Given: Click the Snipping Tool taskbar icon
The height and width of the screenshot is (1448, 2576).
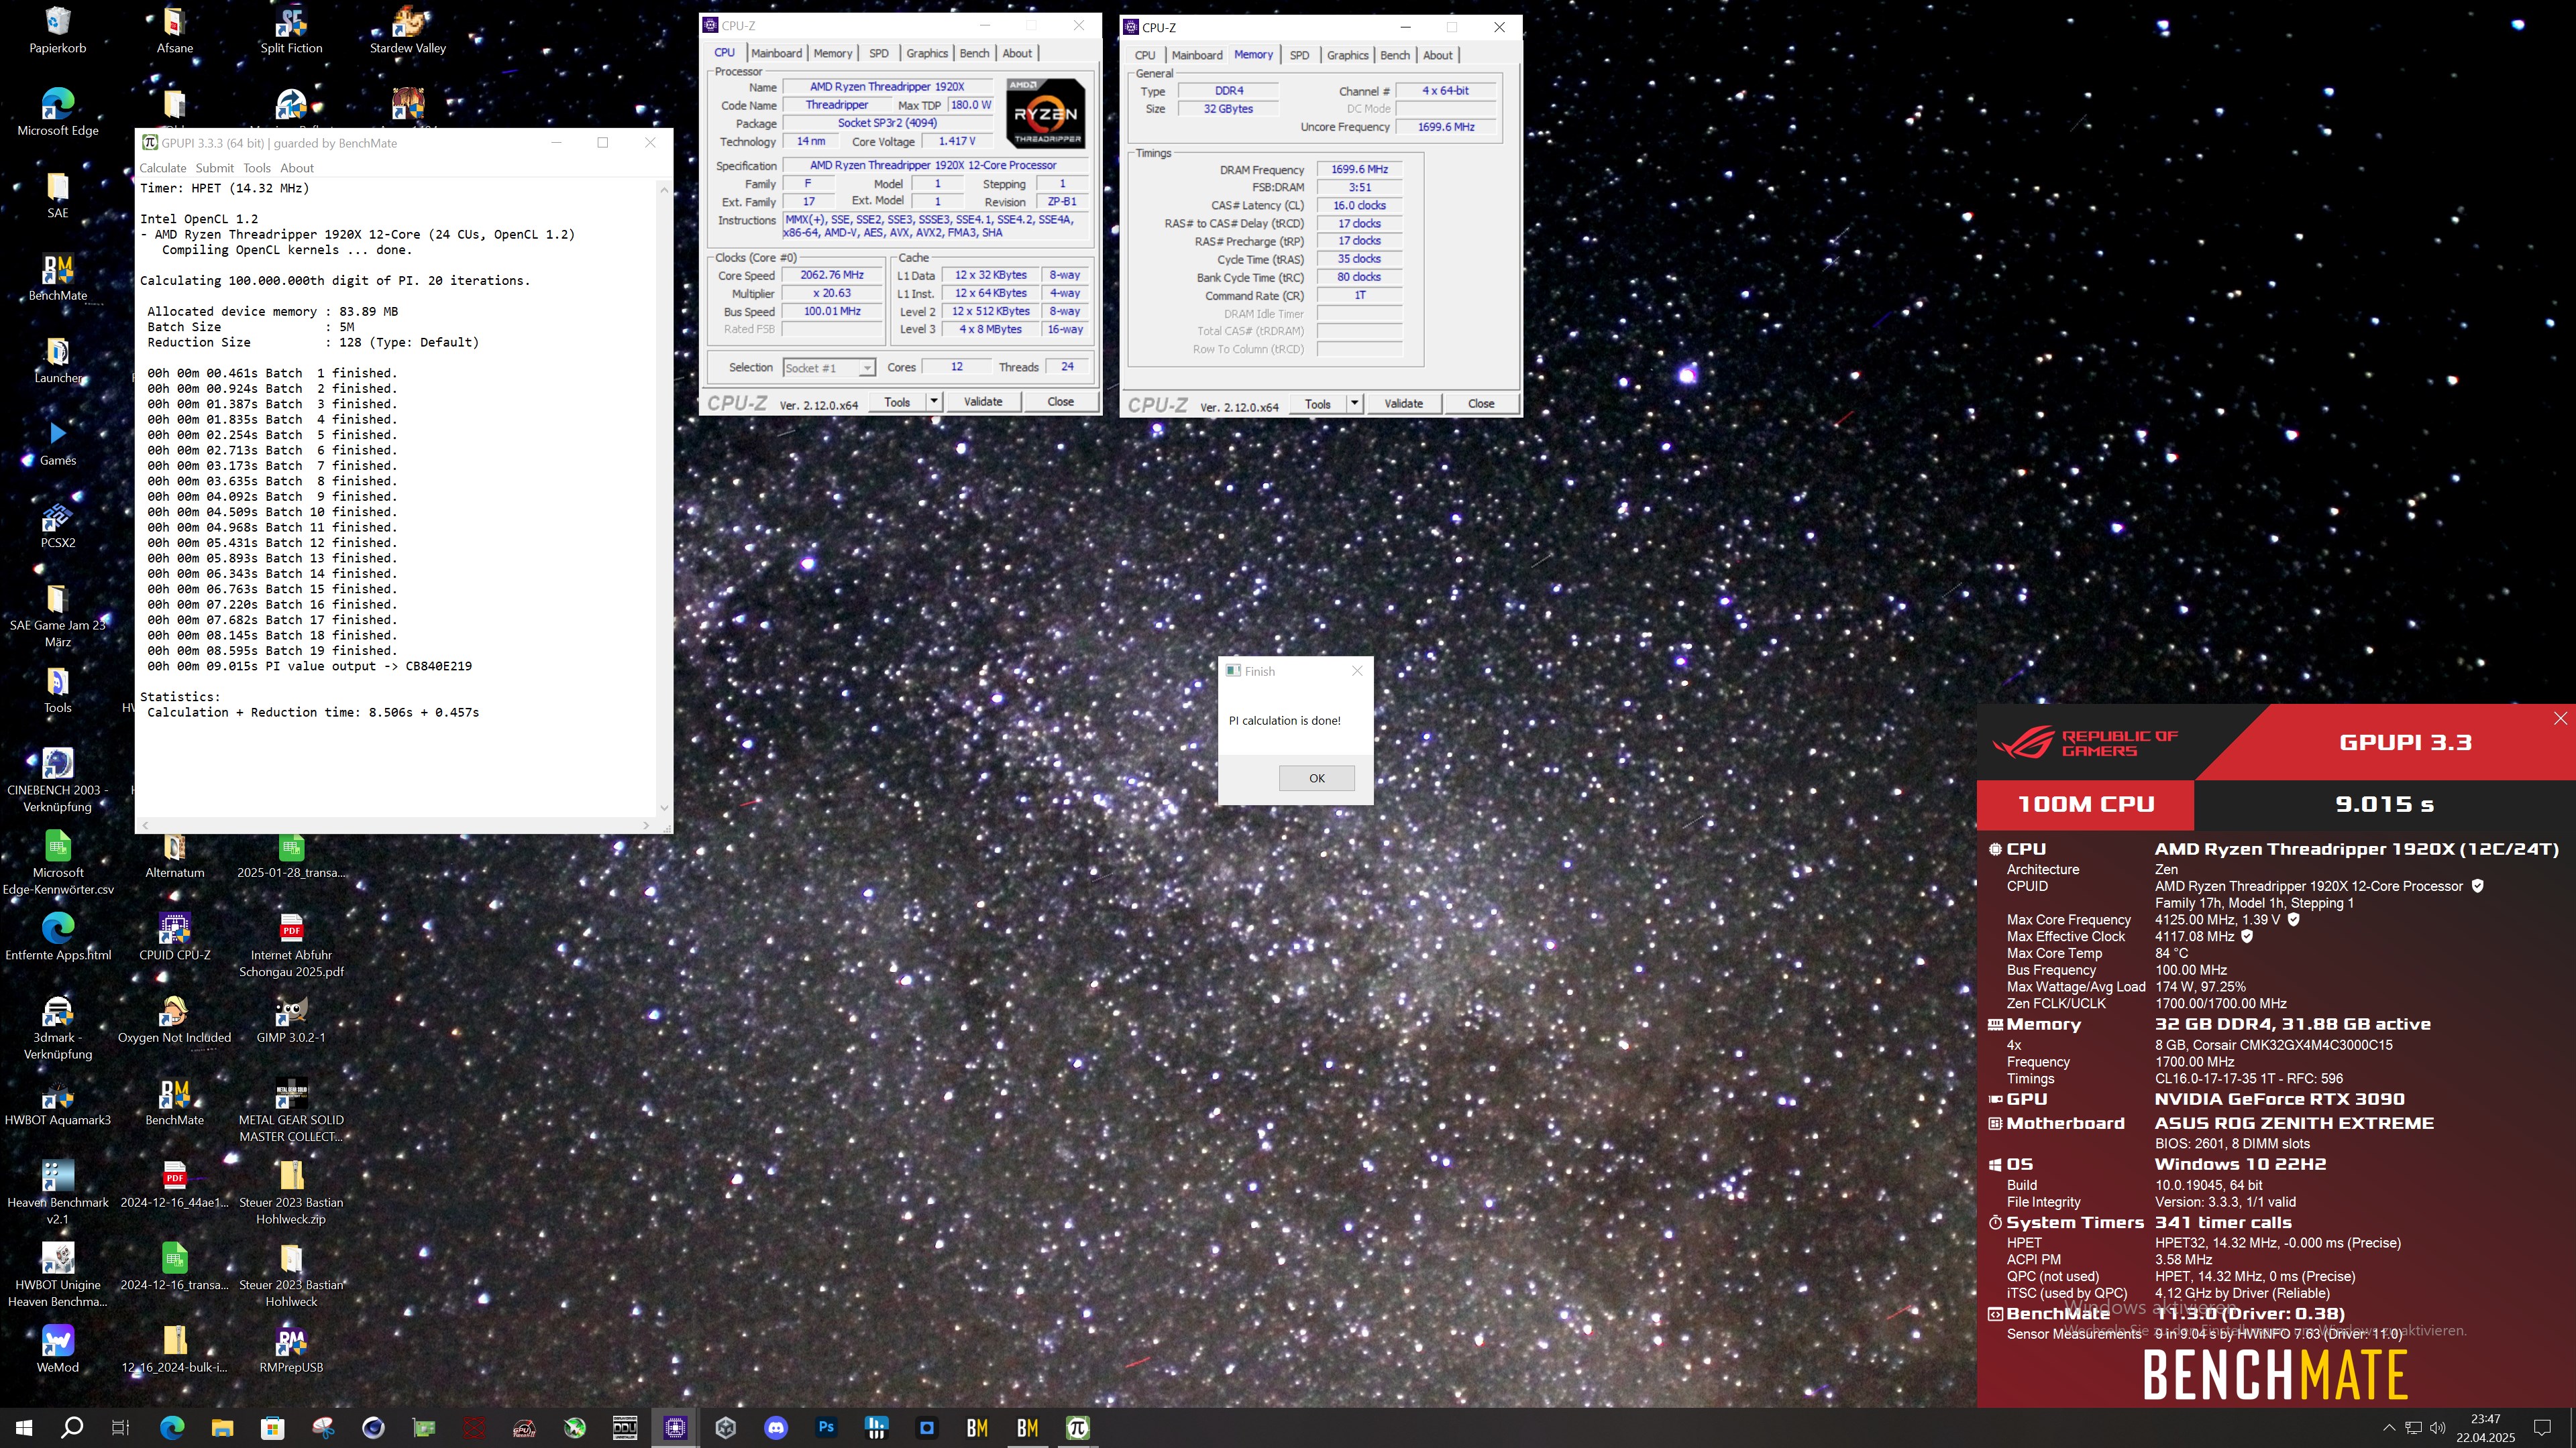Looking at the screenshot, I should point(323,1428).
